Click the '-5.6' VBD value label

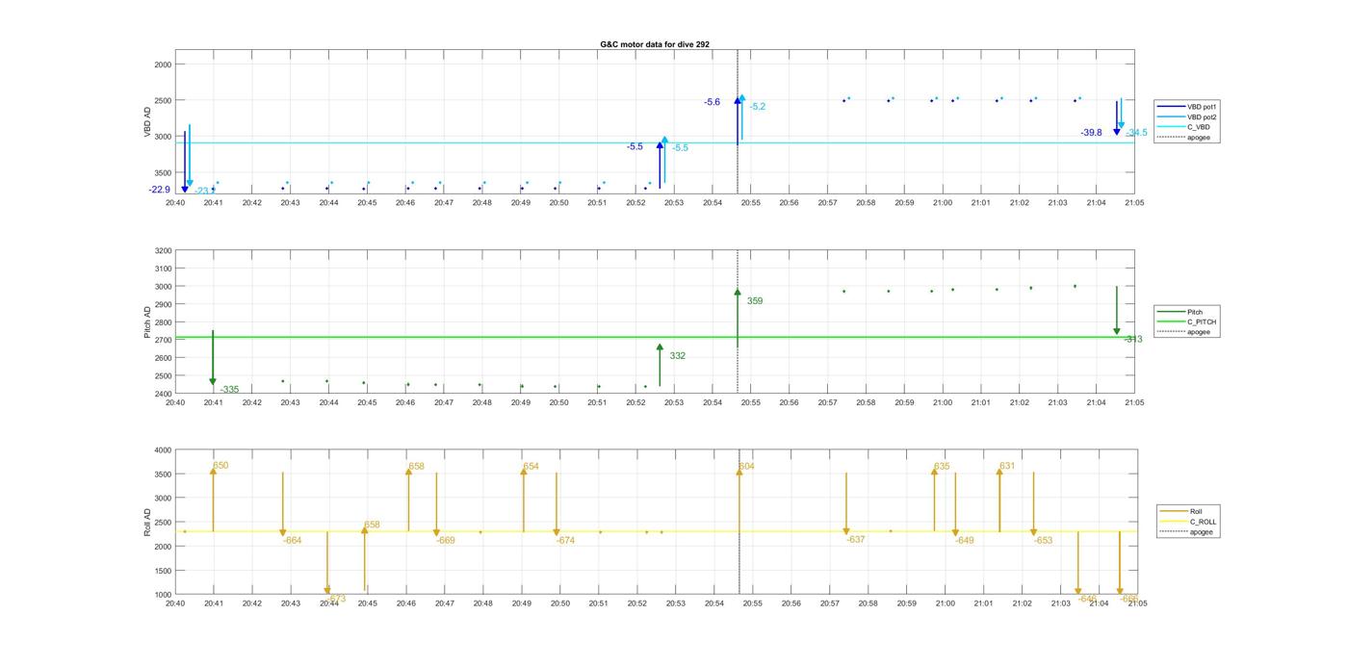pos(712,102)
